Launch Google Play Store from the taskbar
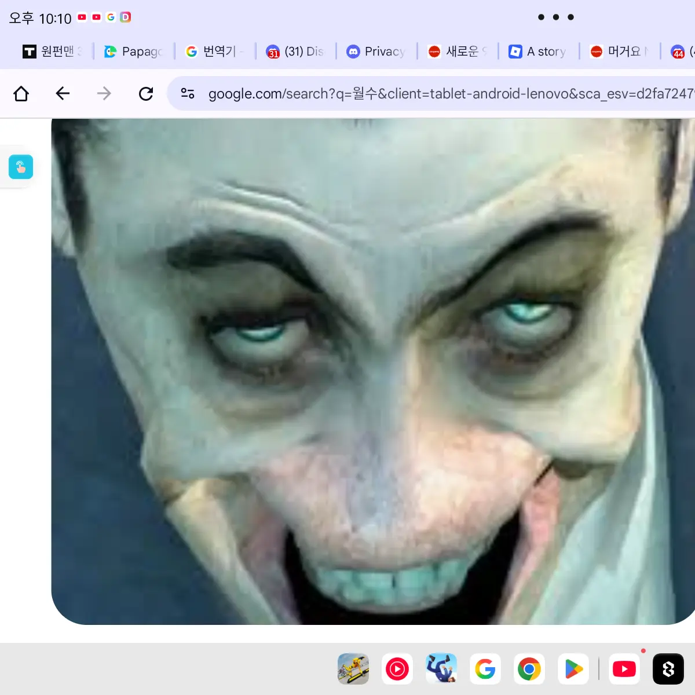Screen dimensions: 695x695 point(573,670)
